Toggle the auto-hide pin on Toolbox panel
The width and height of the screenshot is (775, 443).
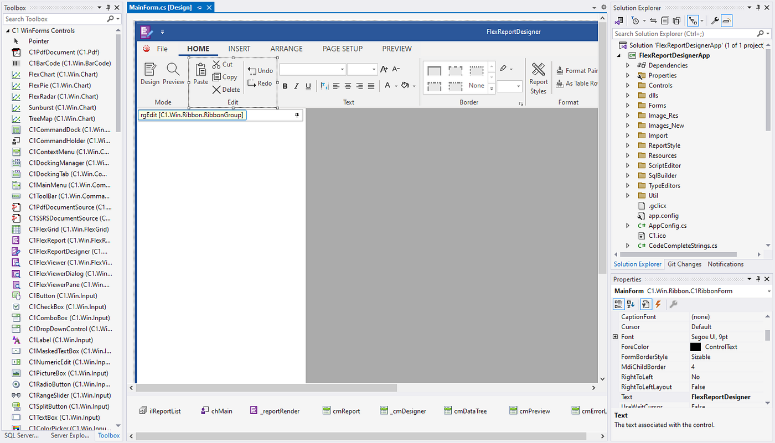[108, 7]
